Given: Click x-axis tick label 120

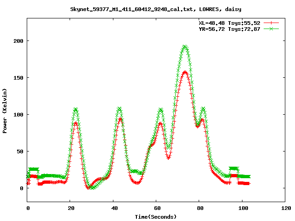Looking at the screenshot, I should (286, 208).
